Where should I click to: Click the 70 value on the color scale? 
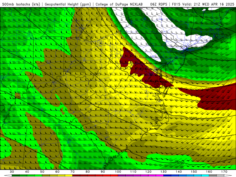tap(73, 172)
